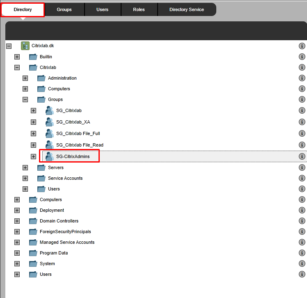307x298 pixels.
Task: Expand the ForeignSecurityPrincipals folder
Action: click(17, 232)
